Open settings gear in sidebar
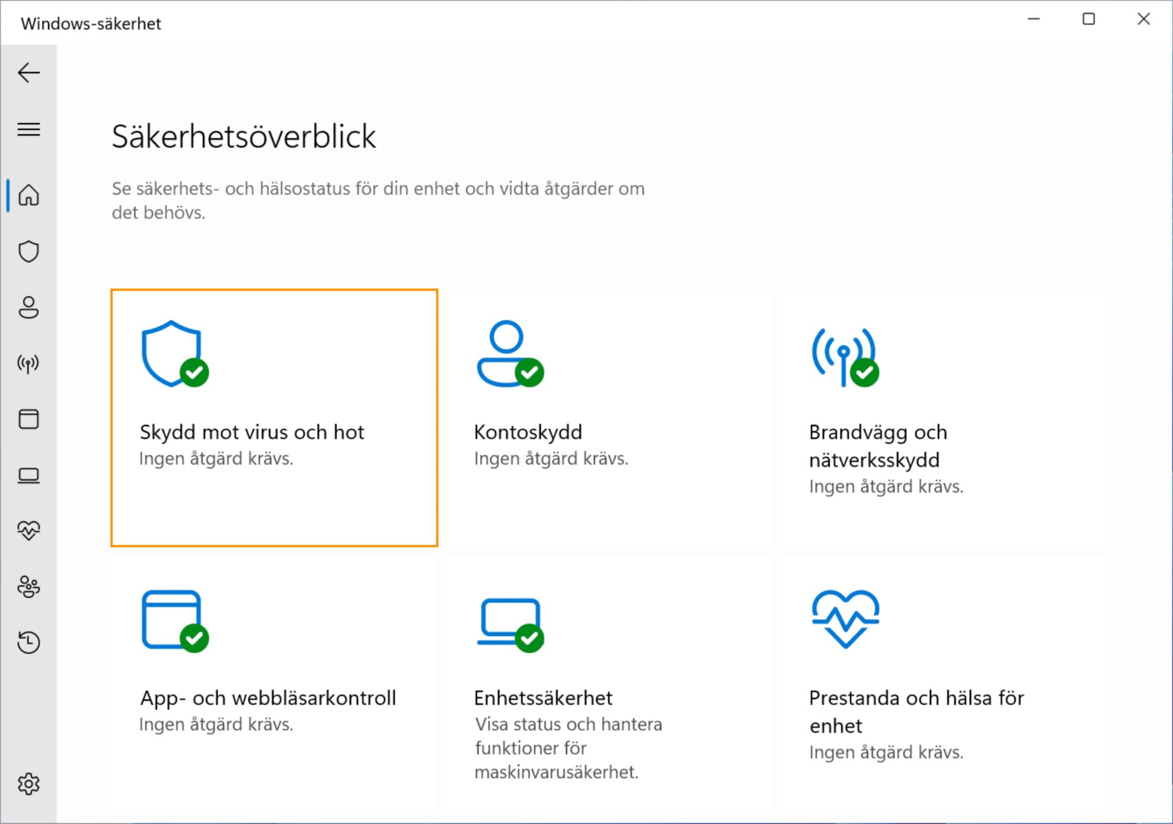Image resolution: width=1173 pixels, height=824 pixels. tap(29, 784)
